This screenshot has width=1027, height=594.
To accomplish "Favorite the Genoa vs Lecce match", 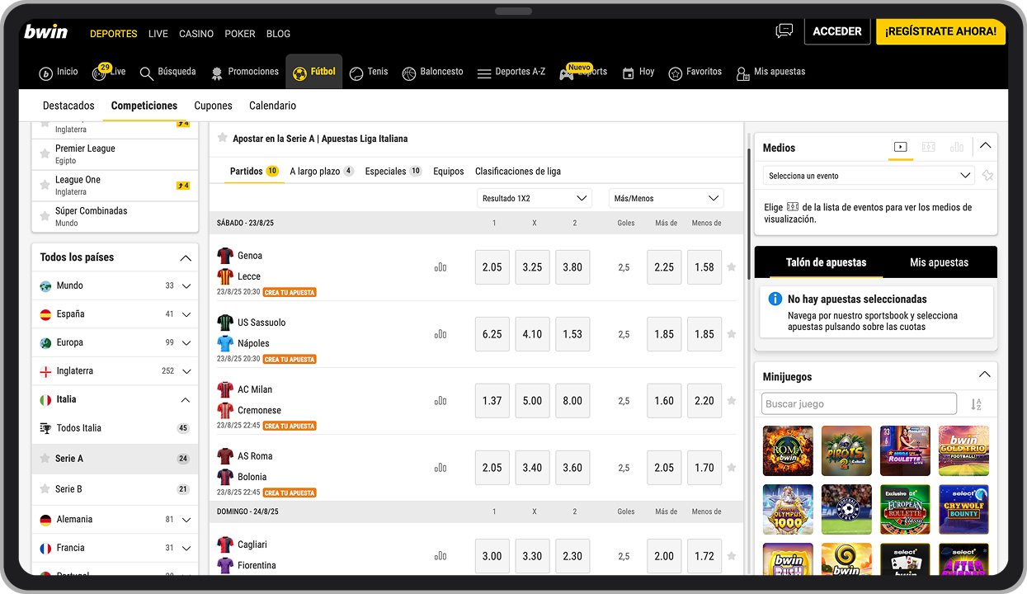I will click(731, 267).
